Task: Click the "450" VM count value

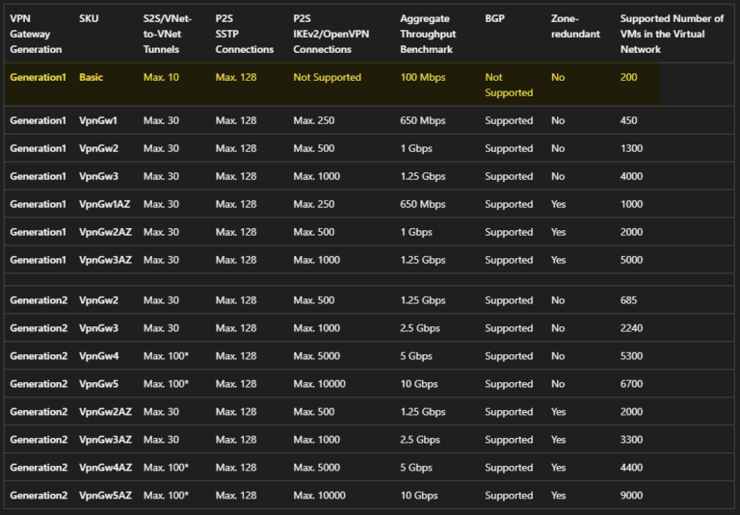Action: 628,120
